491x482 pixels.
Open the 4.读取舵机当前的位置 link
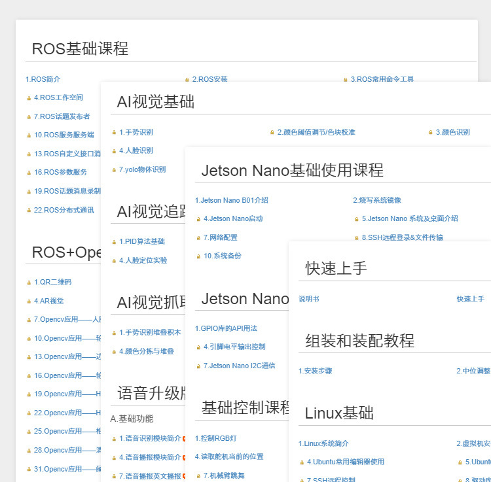(229, 456)
